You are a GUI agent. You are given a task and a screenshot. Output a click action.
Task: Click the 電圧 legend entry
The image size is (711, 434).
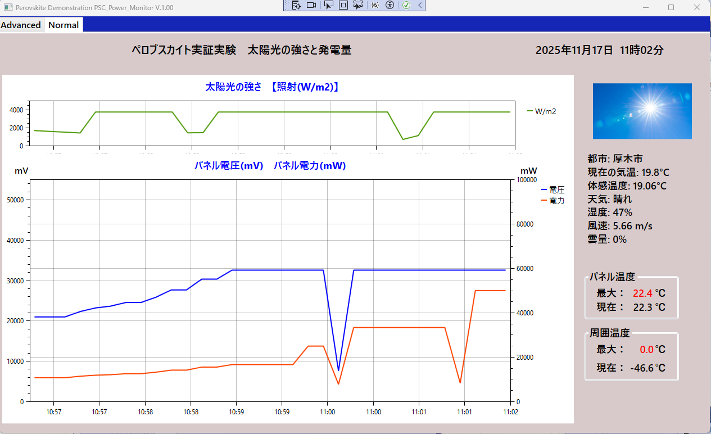point(552,191)
